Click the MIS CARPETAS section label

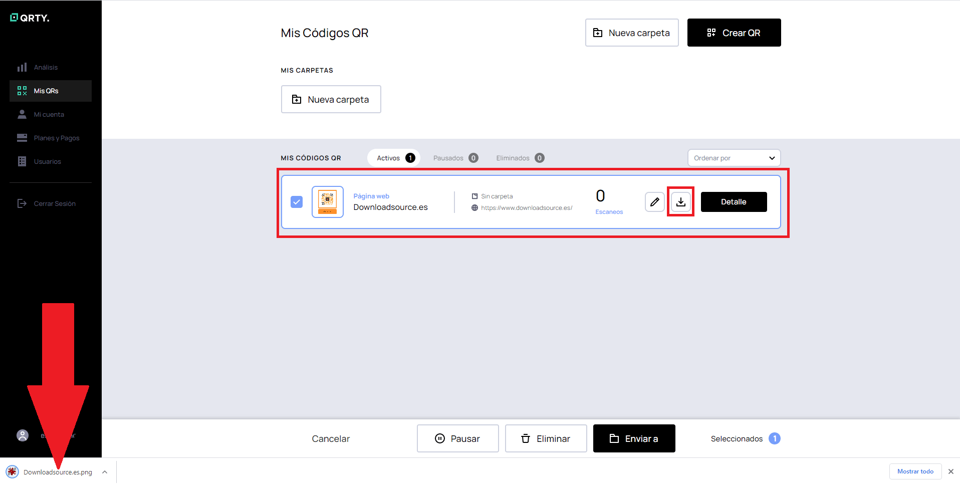click(307, 71)
